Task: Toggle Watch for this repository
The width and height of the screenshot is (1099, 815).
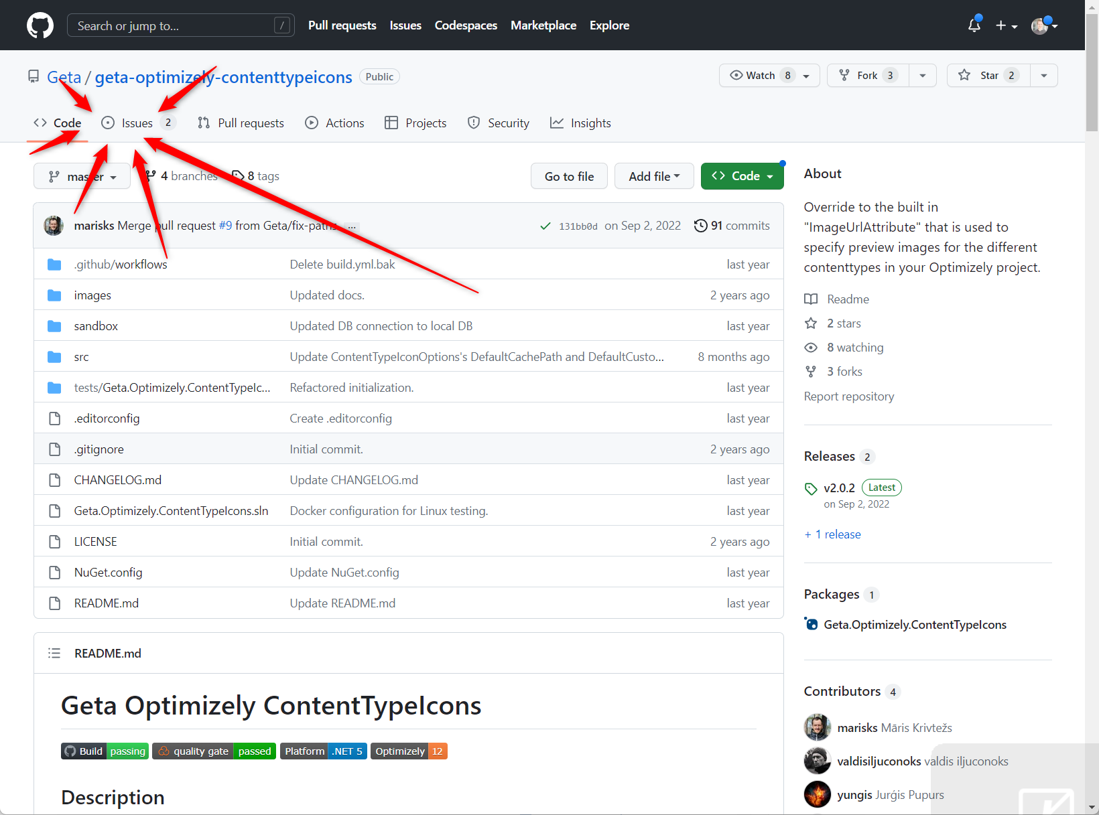Action: click(x=761, y=76)
